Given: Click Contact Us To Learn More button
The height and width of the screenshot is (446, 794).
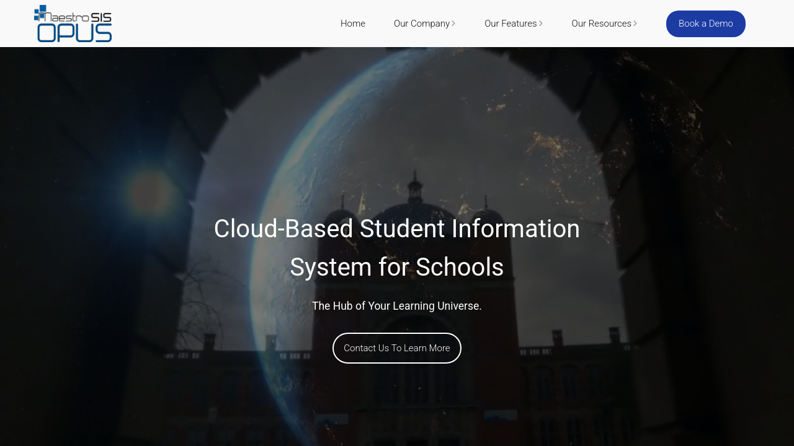Looking at the screenshot, I should (397, 348).
